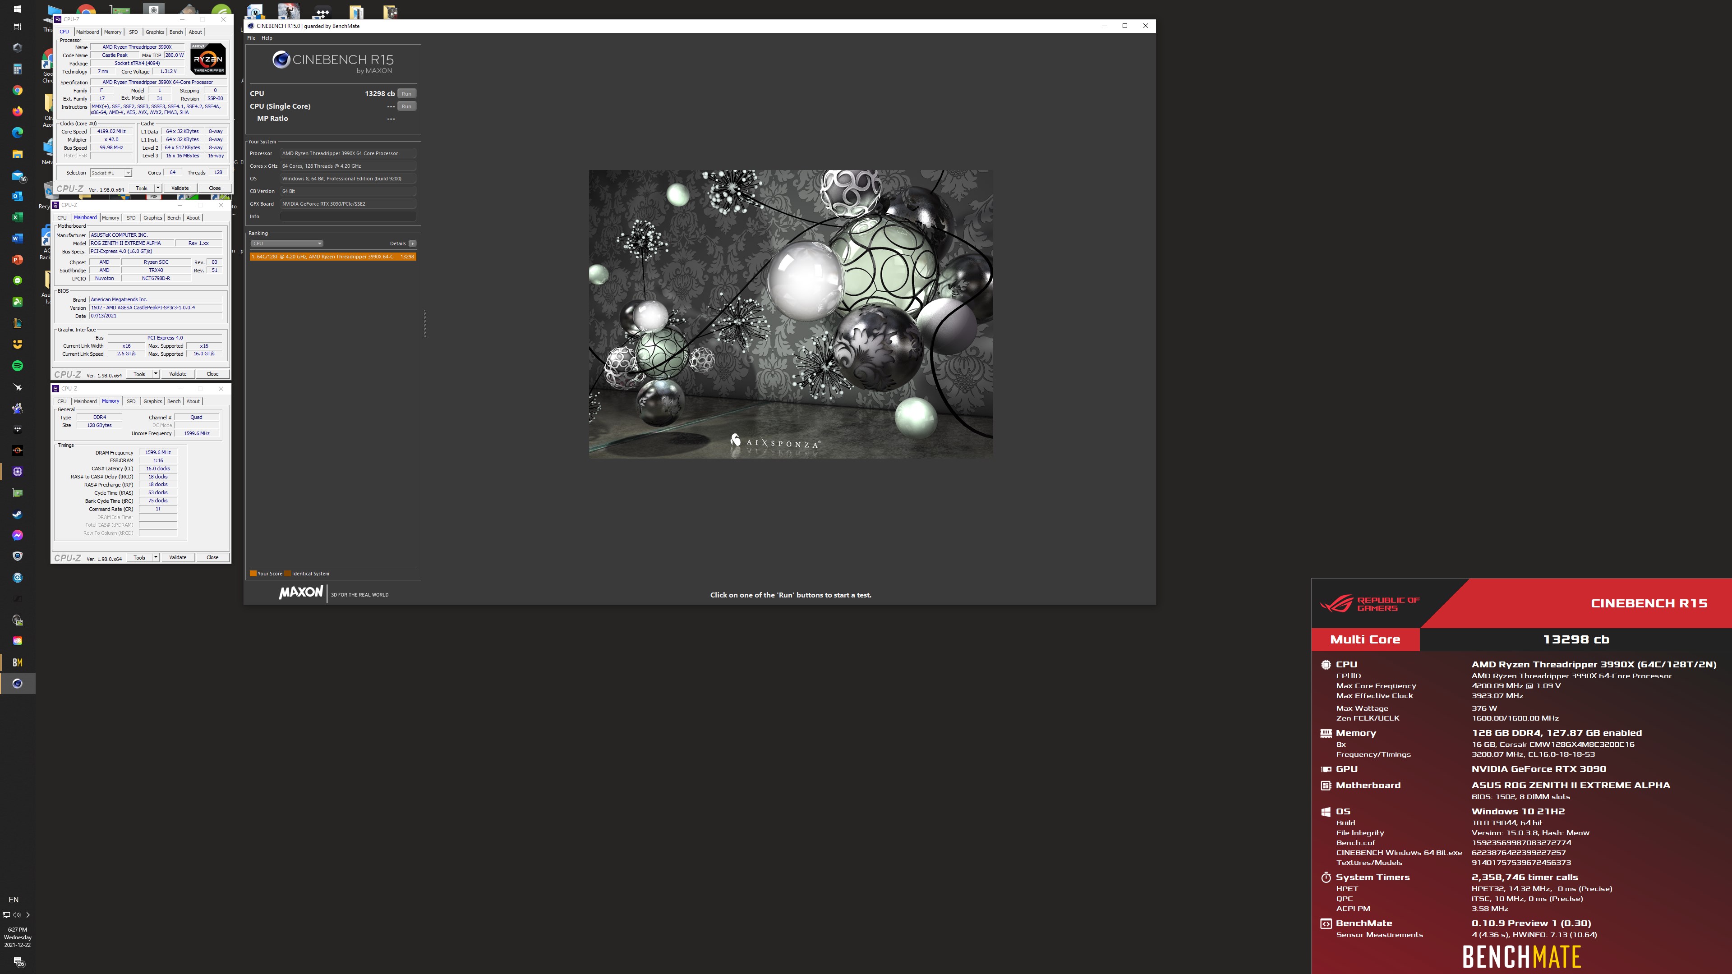Open Steam from the taskbar
Screen dimensions: 1732x974
pos(18,514)
